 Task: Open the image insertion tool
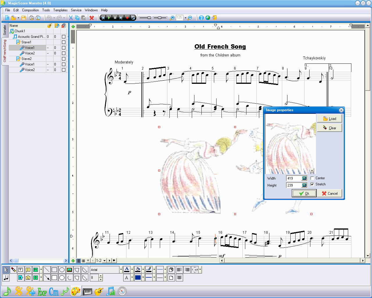pyautogui.click(x=69, y=270)
